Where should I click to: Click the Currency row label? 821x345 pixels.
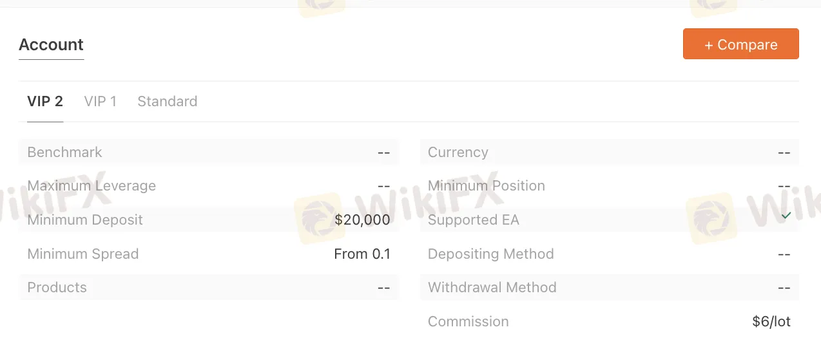(x=458, y=153)
